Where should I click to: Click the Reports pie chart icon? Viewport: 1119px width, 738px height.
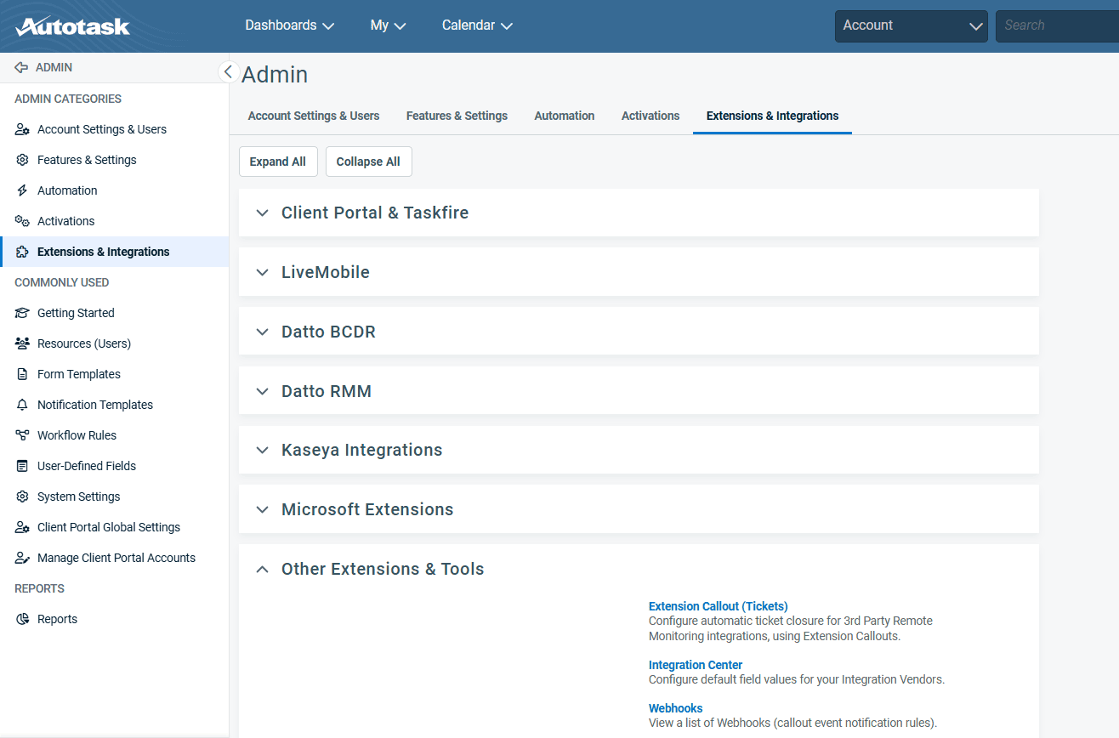point(22,619)
